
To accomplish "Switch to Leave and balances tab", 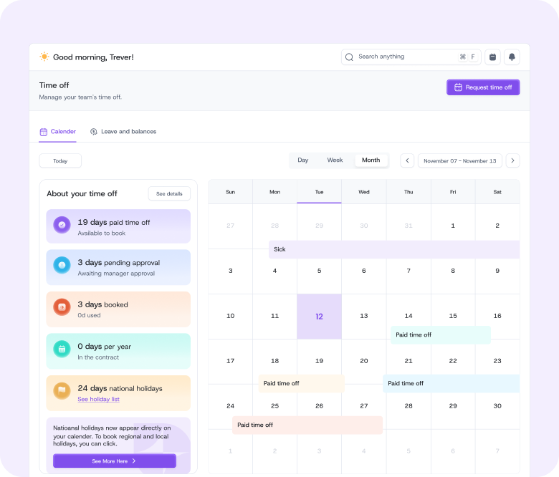I will pos(123,132).
